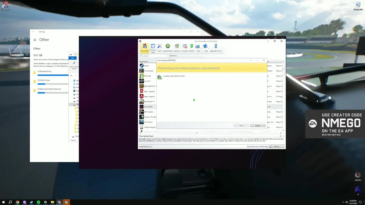Open the File Explorer taskbar icon
This screenshot has height=205, width=365.
52,202
